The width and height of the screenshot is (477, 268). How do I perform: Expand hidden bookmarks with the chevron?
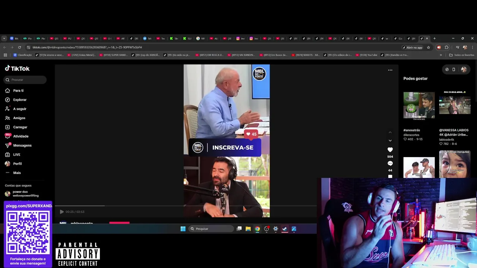[x=441, y=55]
